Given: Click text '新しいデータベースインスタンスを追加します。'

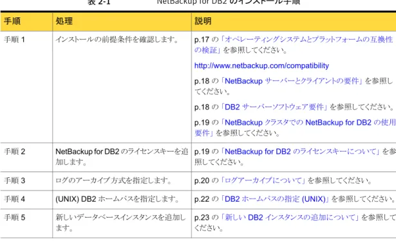Looking at the screenshot, I should coord(120,223).
